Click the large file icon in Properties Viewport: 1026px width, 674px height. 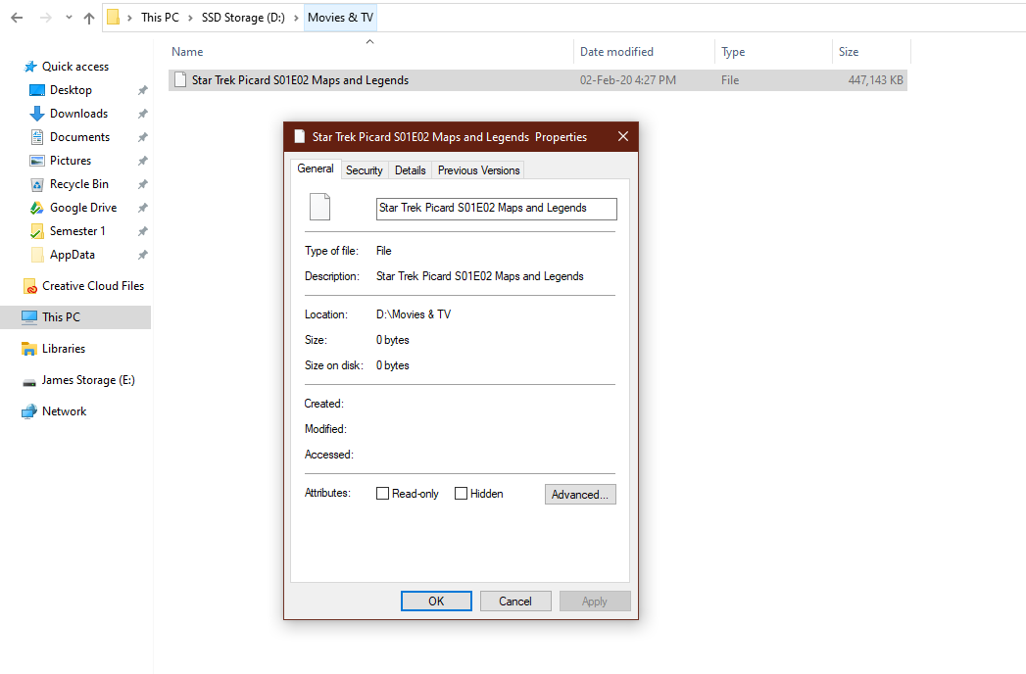click(320, 207)
